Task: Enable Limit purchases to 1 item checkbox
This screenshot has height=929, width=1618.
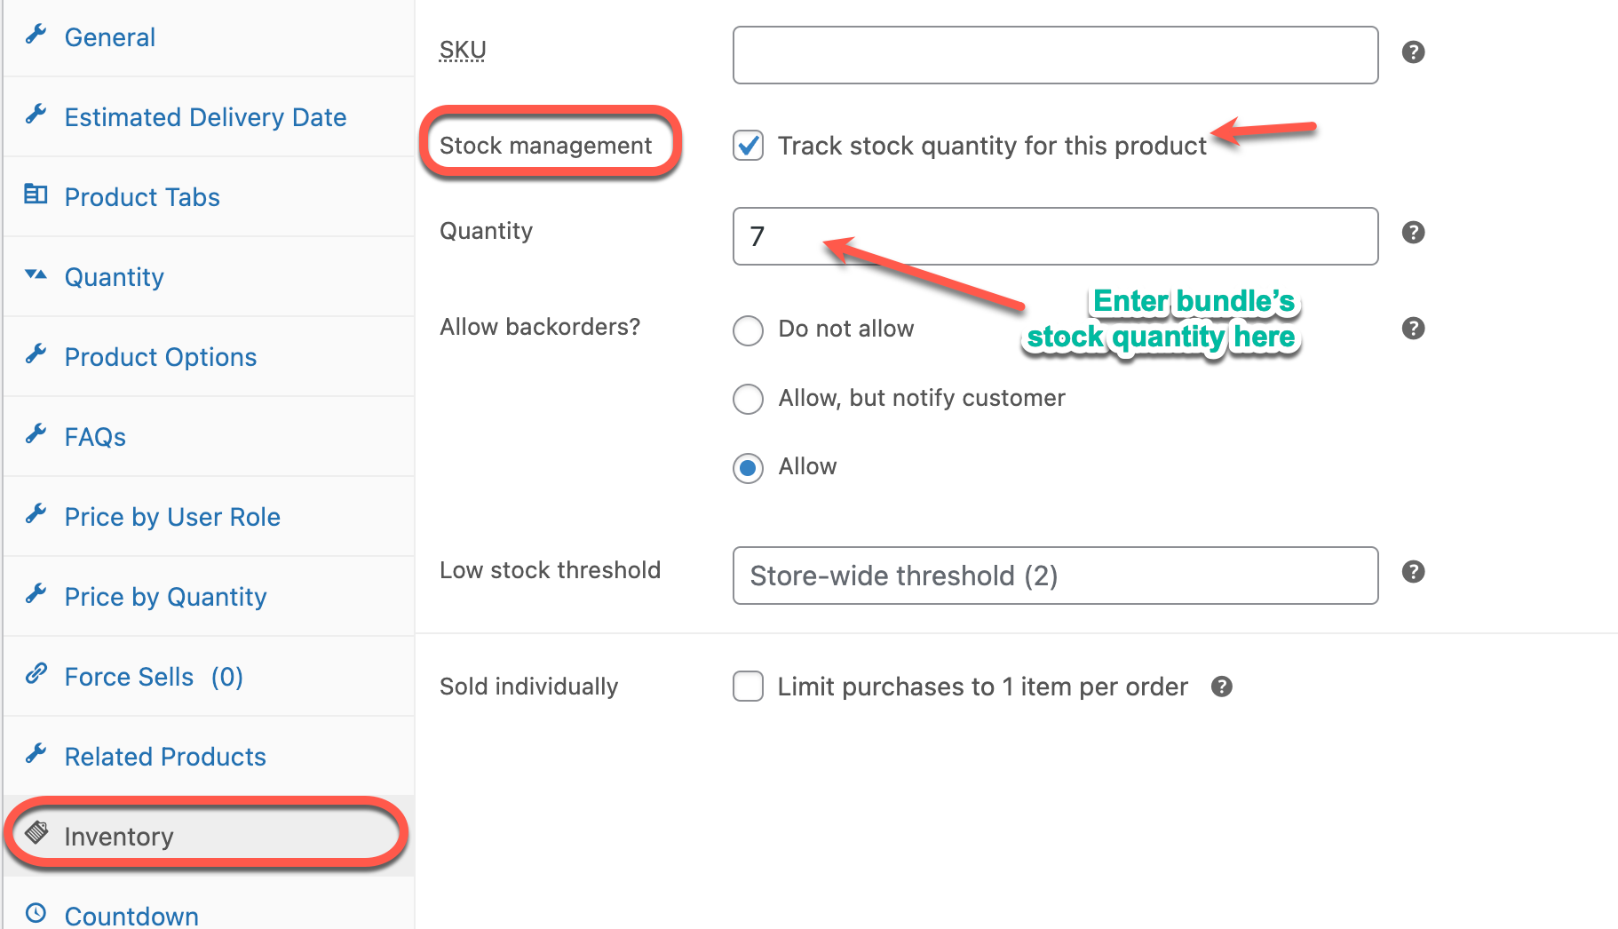Action: [x=748, y=687]
